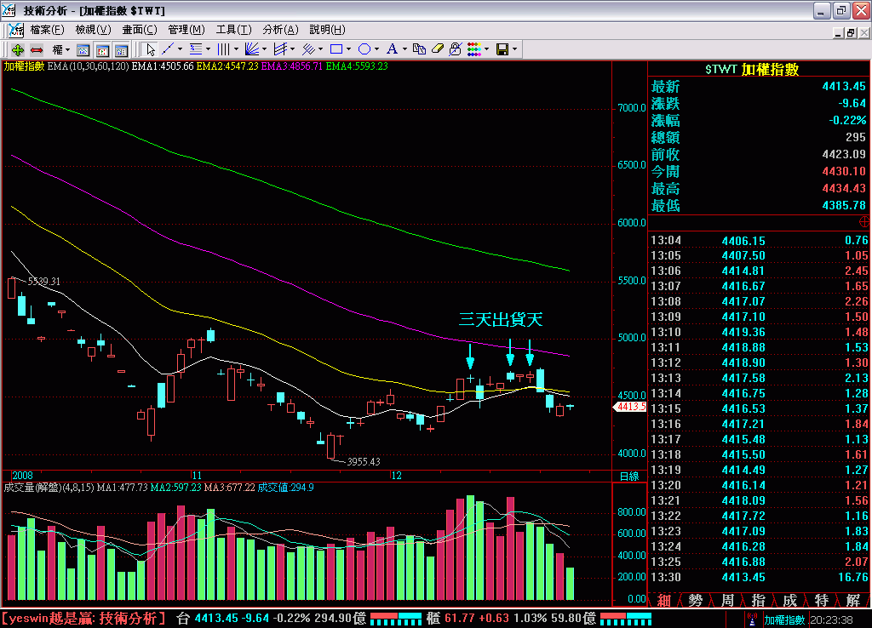Click the 13:30 tick row

pos(759,577)
